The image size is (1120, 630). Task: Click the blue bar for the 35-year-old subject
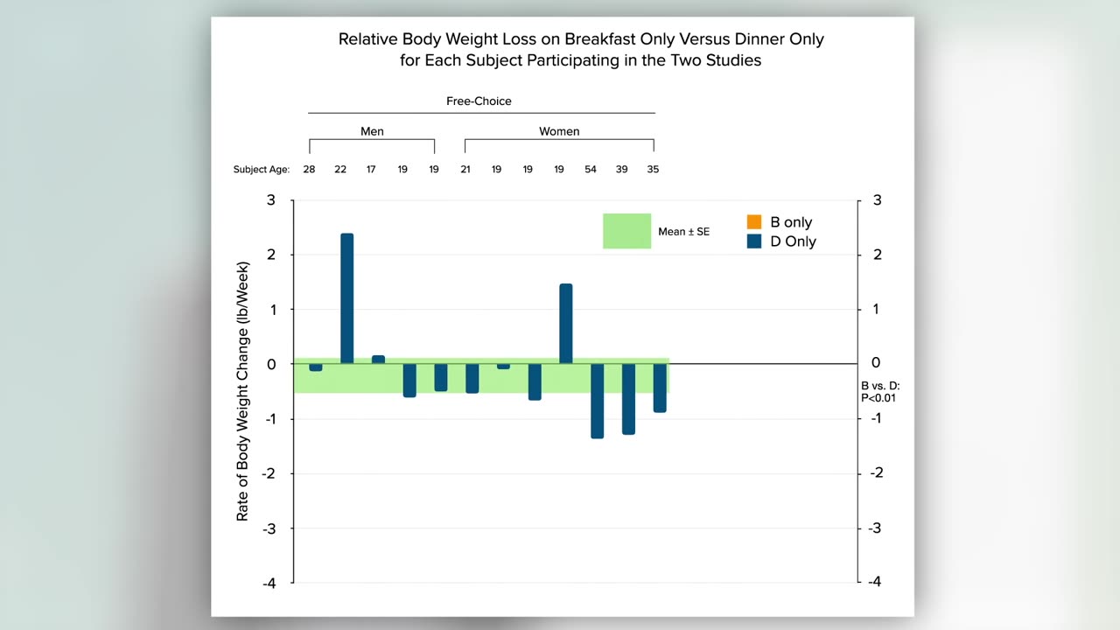[660, 388]
